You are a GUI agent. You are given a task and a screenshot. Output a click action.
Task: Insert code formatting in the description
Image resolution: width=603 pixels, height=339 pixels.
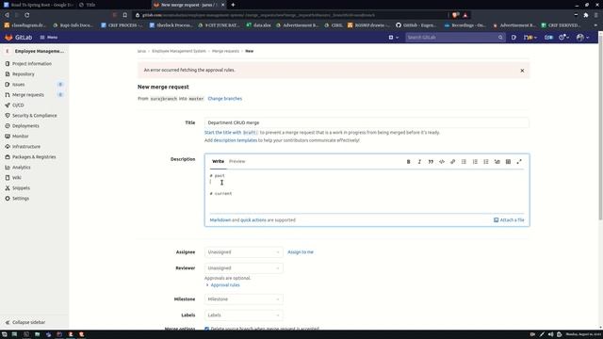click(x=442, y=162)
